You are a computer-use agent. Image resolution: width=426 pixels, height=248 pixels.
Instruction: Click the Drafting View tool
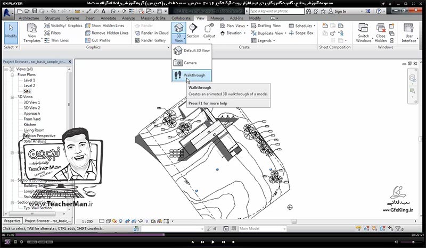coord(266,25)
